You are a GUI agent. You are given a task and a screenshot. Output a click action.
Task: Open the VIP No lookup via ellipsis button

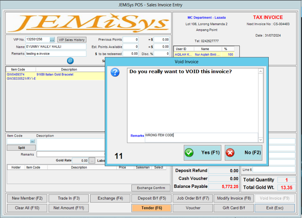(52, 40)
